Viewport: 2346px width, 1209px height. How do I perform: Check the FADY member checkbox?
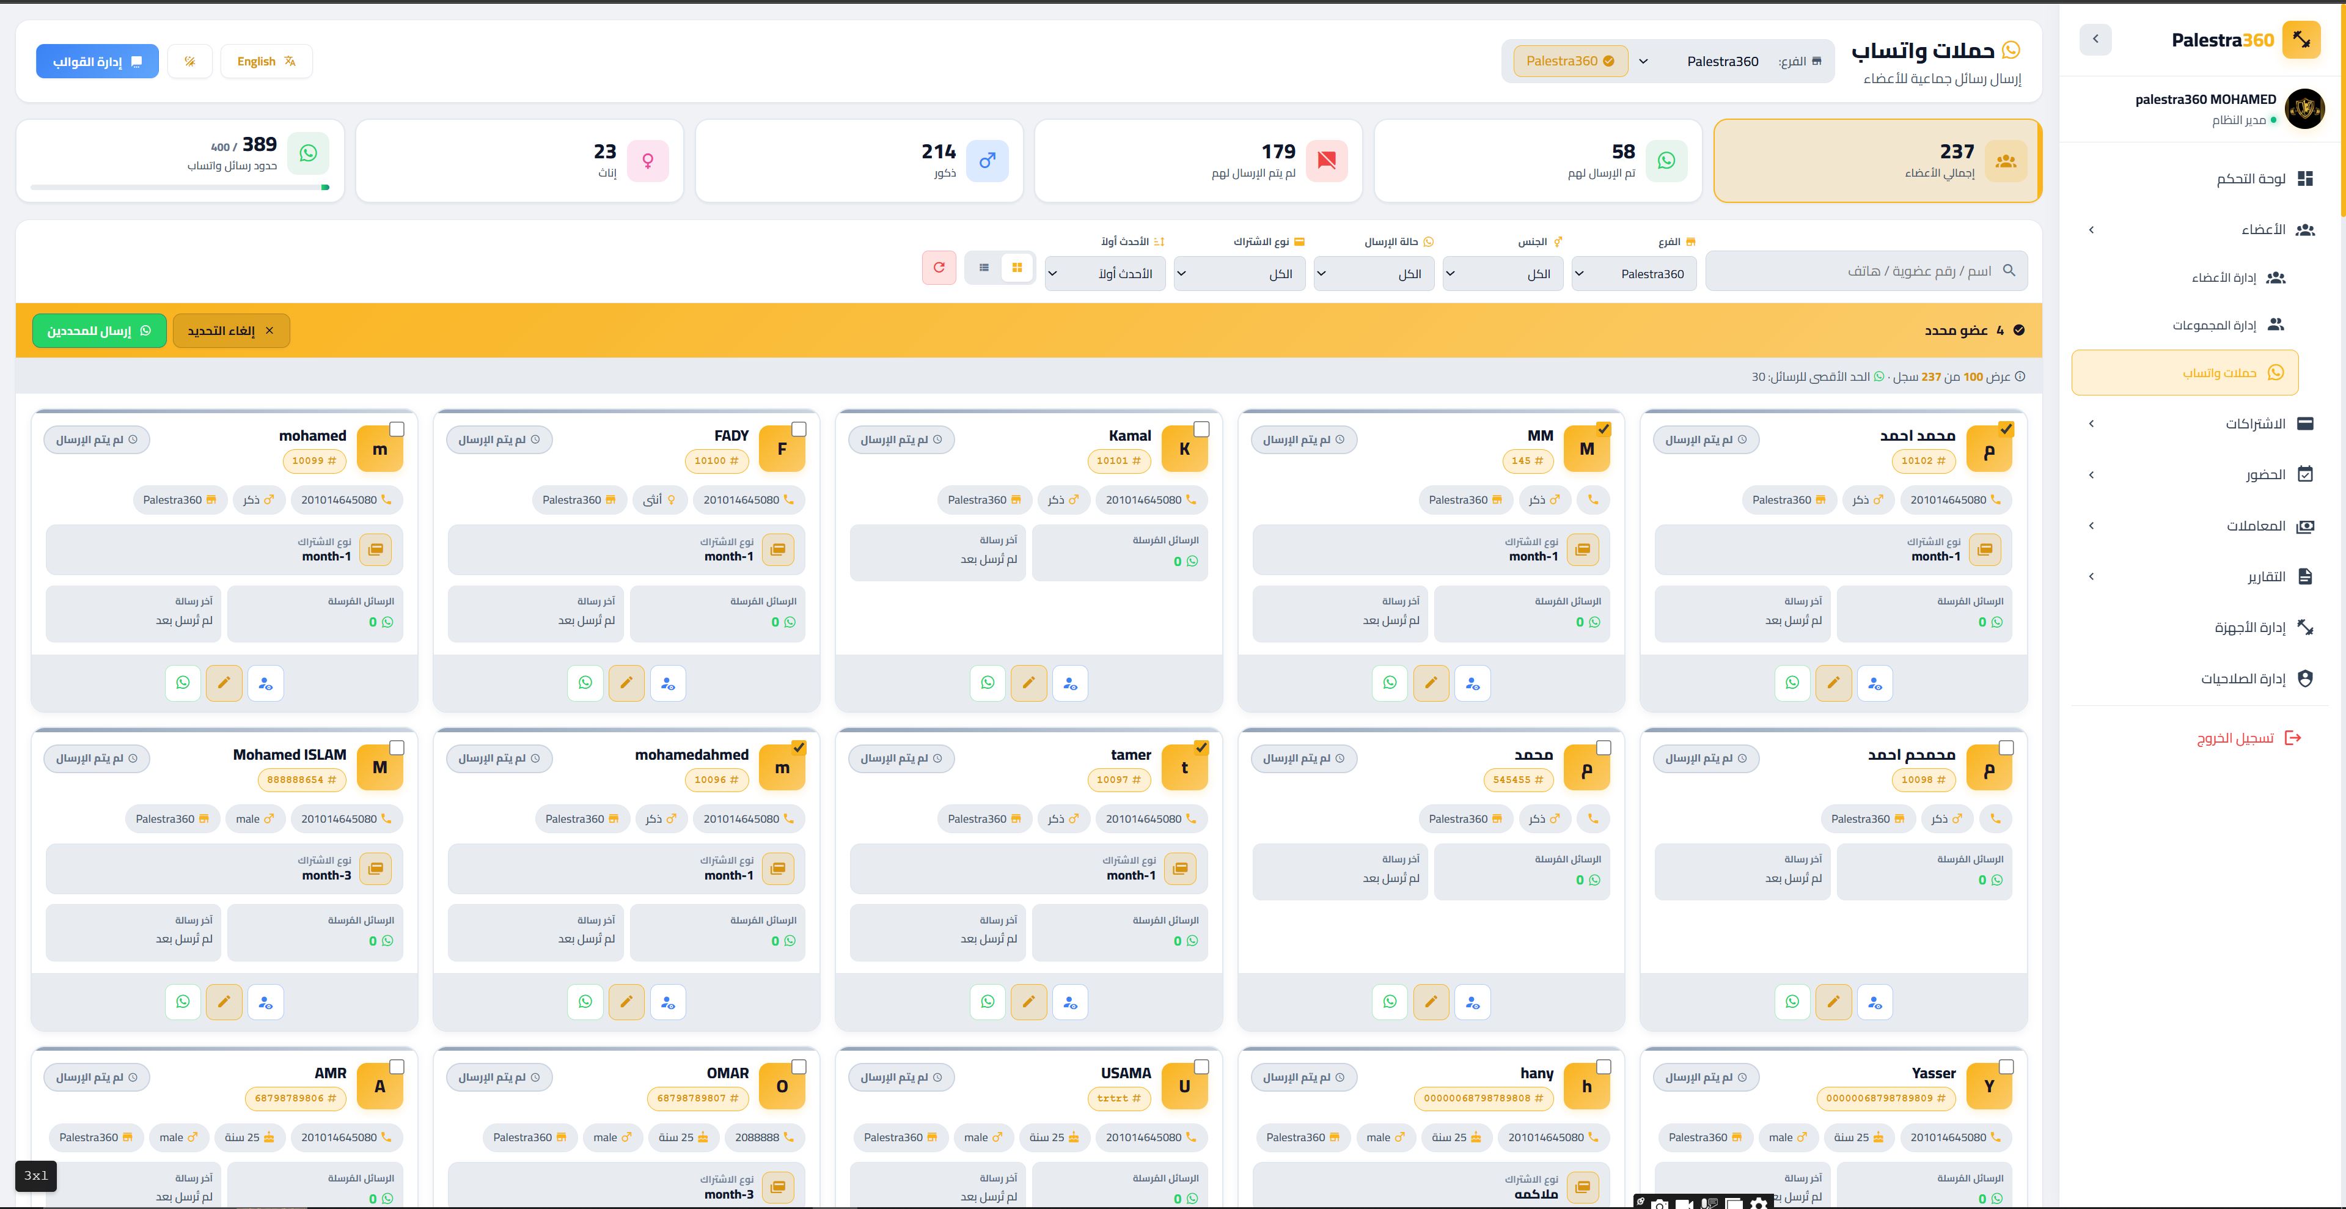(799, 429)
